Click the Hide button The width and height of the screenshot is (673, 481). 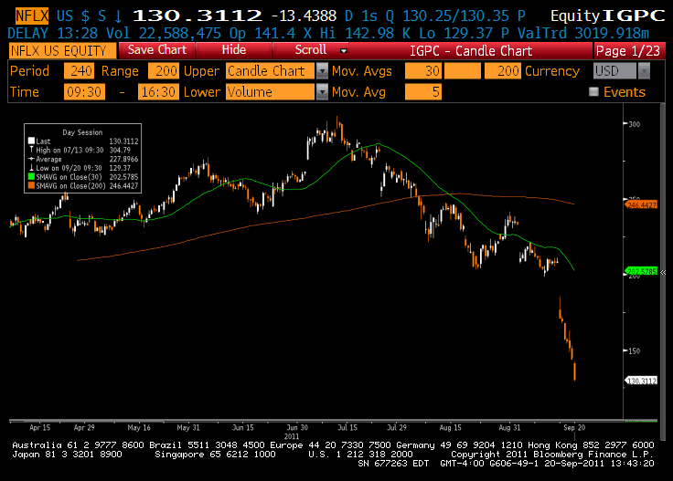point(234,50)
